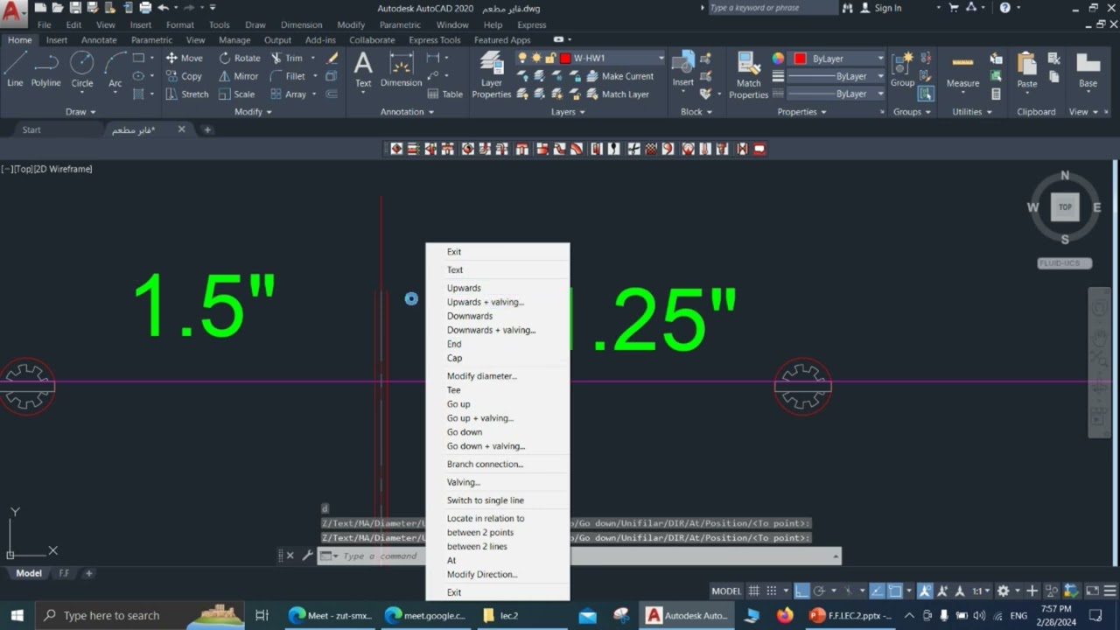This screenshot has width=1120, height=630.
Task: Open Layer Properties manager
Action: pos(492,74)
